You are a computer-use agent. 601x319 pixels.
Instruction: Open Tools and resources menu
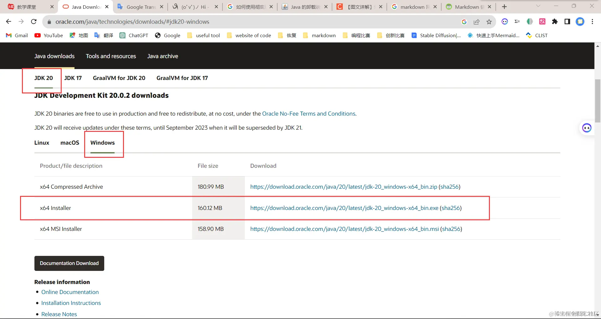[x=111, y=56]
